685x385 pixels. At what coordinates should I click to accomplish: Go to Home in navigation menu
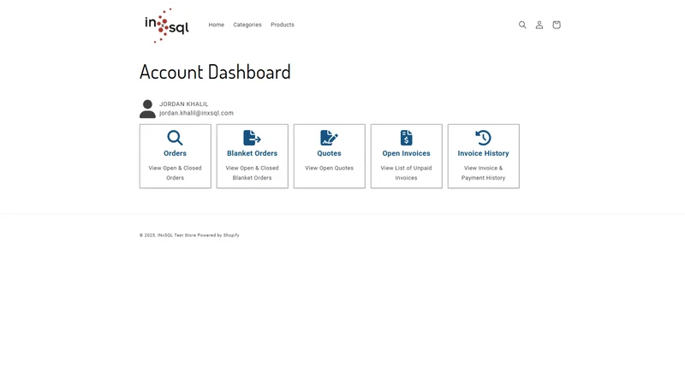[x=217, y=25]
